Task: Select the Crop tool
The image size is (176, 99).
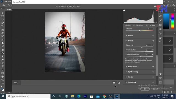Action: [2, 26]
